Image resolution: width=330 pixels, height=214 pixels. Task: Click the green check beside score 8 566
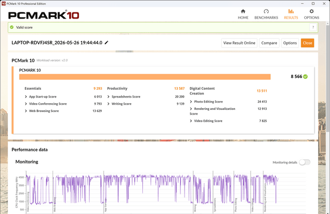tap(305, 77)
